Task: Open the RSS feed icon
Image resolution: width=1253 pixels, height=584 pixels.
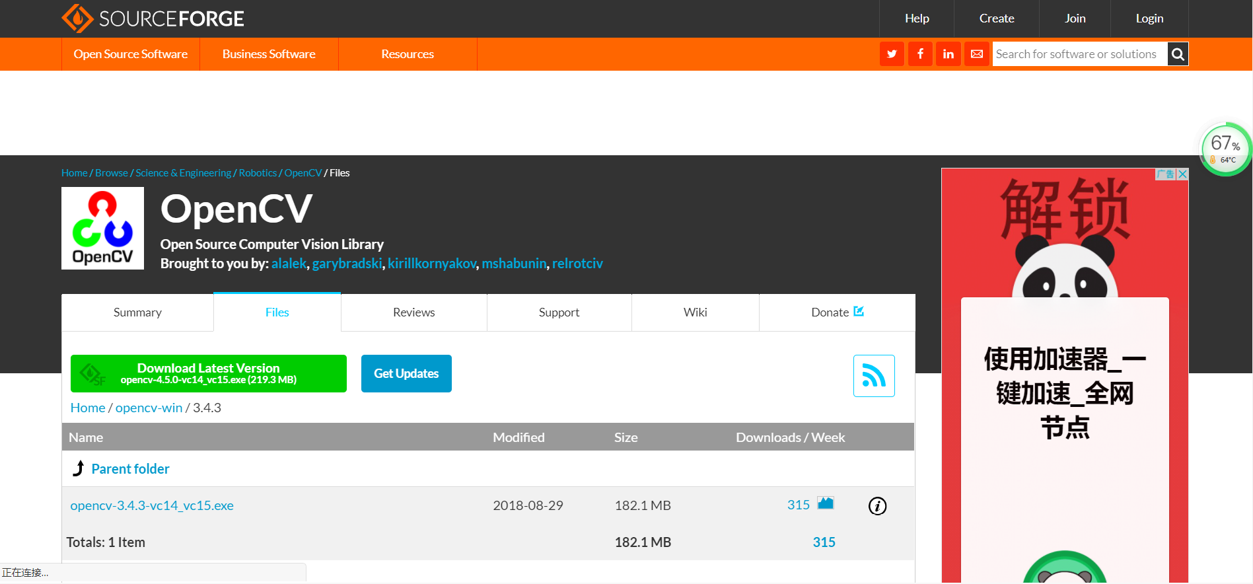Action: (x=874, y=376)
